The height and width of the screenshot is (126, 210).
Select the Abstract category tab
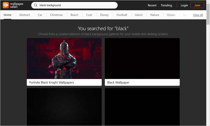[25, 15]
